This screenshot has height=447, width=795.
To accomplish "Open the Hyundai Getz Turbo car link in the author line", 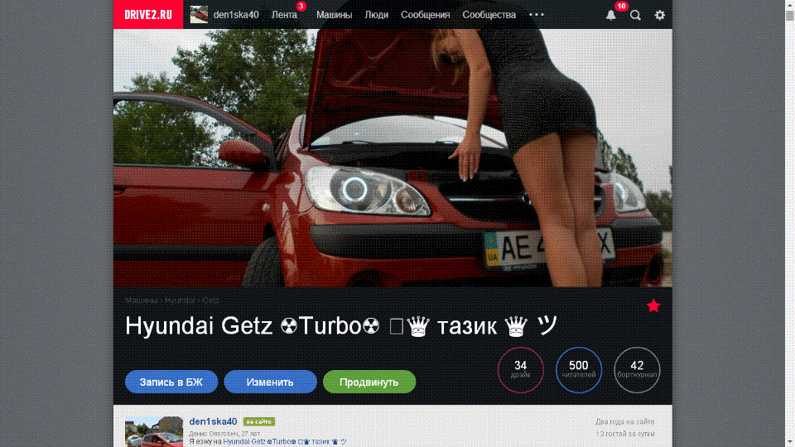I will pos(284,441).
